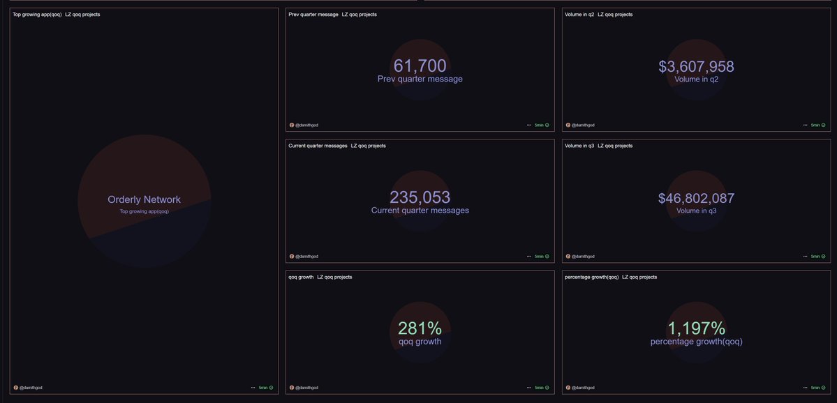
Task: Open 'LZ qoq projects' query beside qoq growth title
Action: coord(334,277)
